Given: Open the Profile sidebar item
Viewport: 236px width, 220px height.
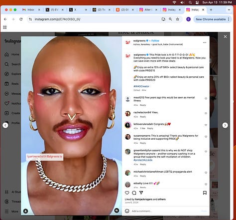Looking at the screenshot, I should 12,123.
